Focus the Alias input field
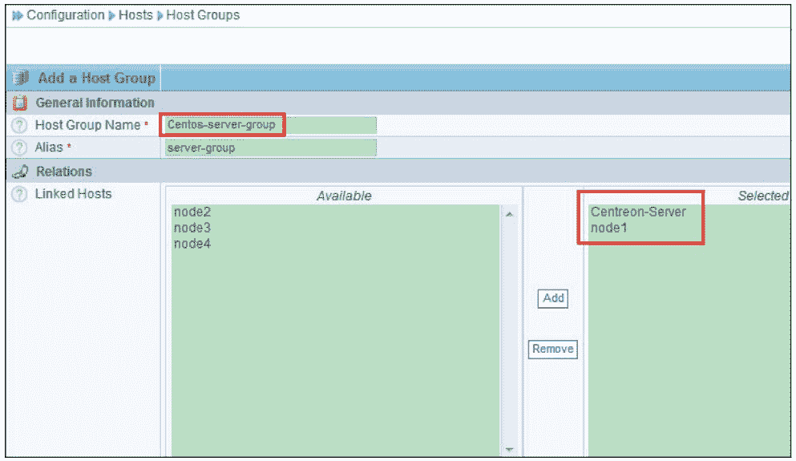796x461 pixels. (x=269, y=148)
